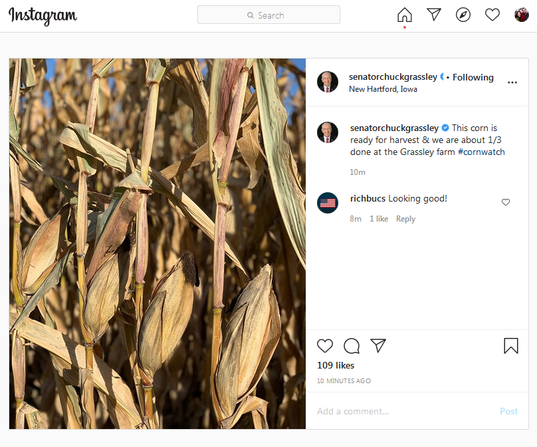Like richbucs comment with small heart
The image size is (537, 447).
[506, 202]
